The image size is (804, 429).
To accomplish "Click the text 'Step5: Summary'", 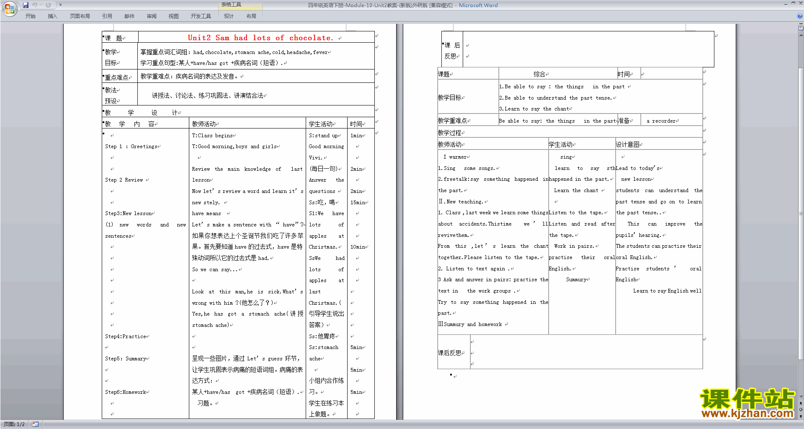I will point(126,359).
